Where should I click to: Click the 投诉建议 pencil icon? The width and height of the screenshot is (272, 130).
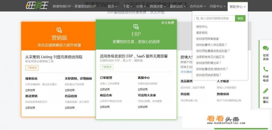pos(265,91)
